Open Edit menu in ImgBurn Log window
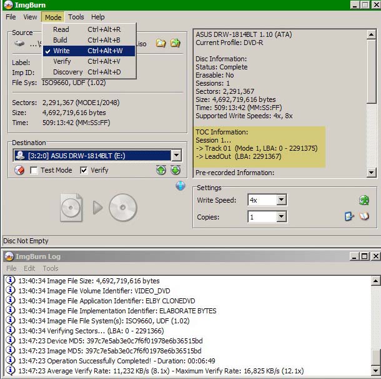This screenshot has height=379, width=381. click(x=29, y=268)
